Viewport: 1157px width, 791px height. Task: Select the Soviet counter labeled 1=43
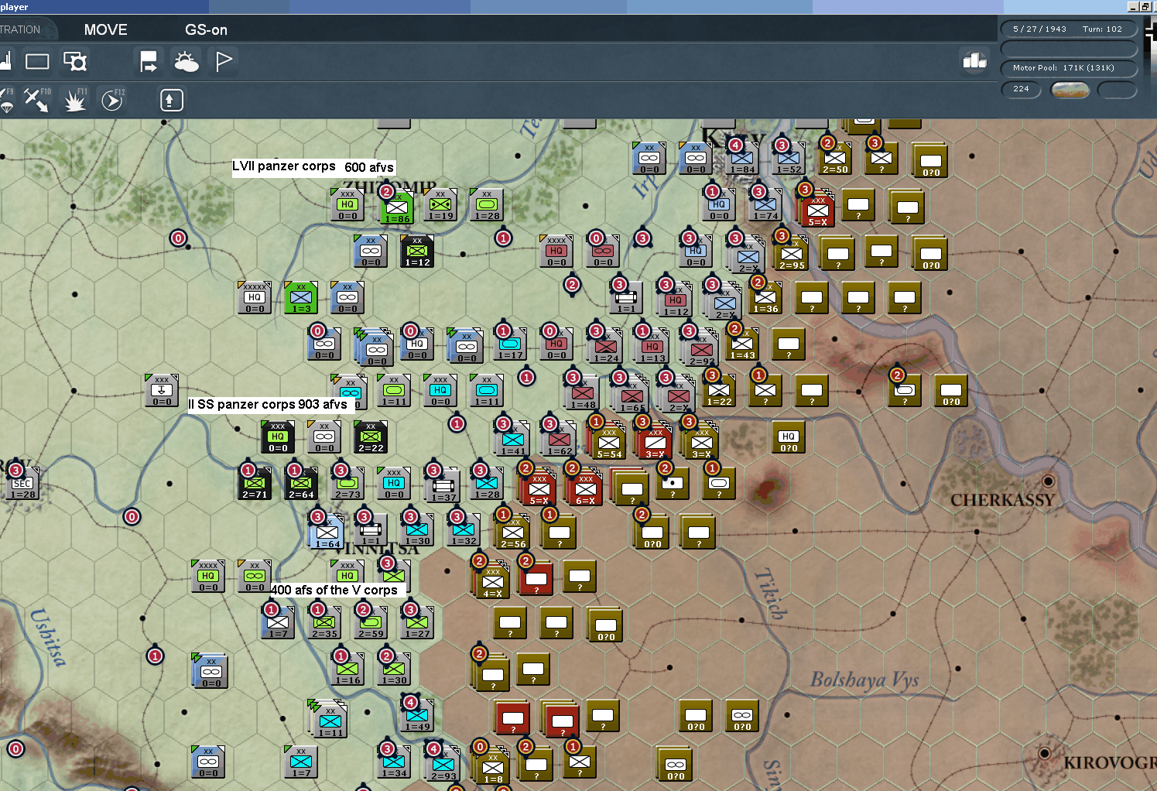741,344
